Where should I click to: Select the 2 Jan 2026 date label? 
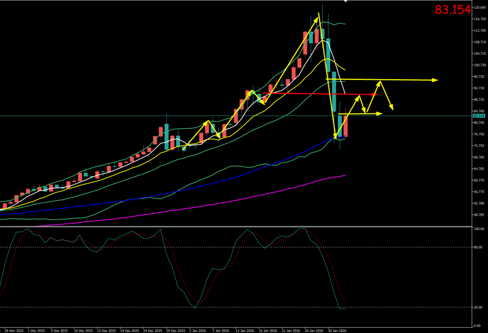tap(198, 331)
